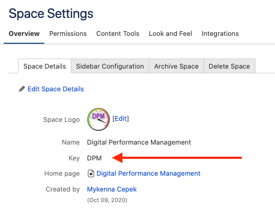Click the Space Settings heading
This screenshot has width=275, height=210.
[x=51, y=14]
